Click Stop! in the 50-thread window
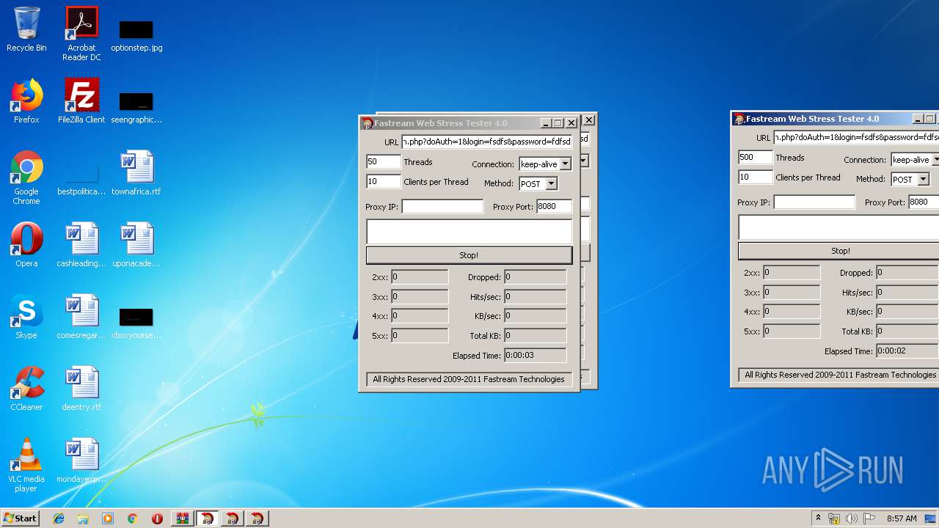The height and width of the screenshot is (528, 939). 469,255
